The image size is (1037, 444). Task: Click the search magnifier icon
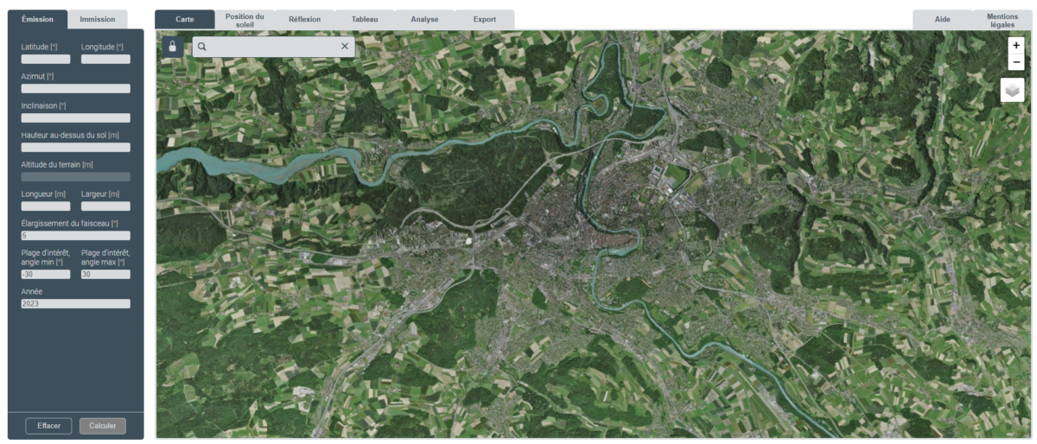click(202, 47)
